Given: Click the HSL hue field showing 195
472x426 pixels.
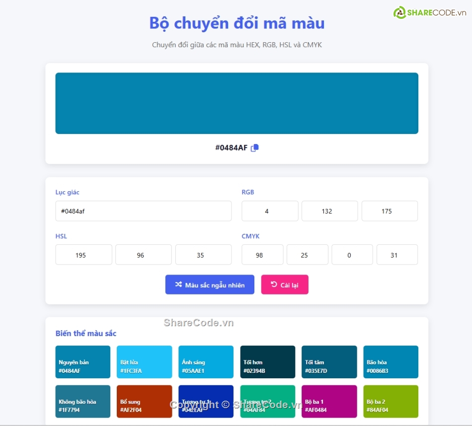Looking at the screenshot, I should click(83, 254).
